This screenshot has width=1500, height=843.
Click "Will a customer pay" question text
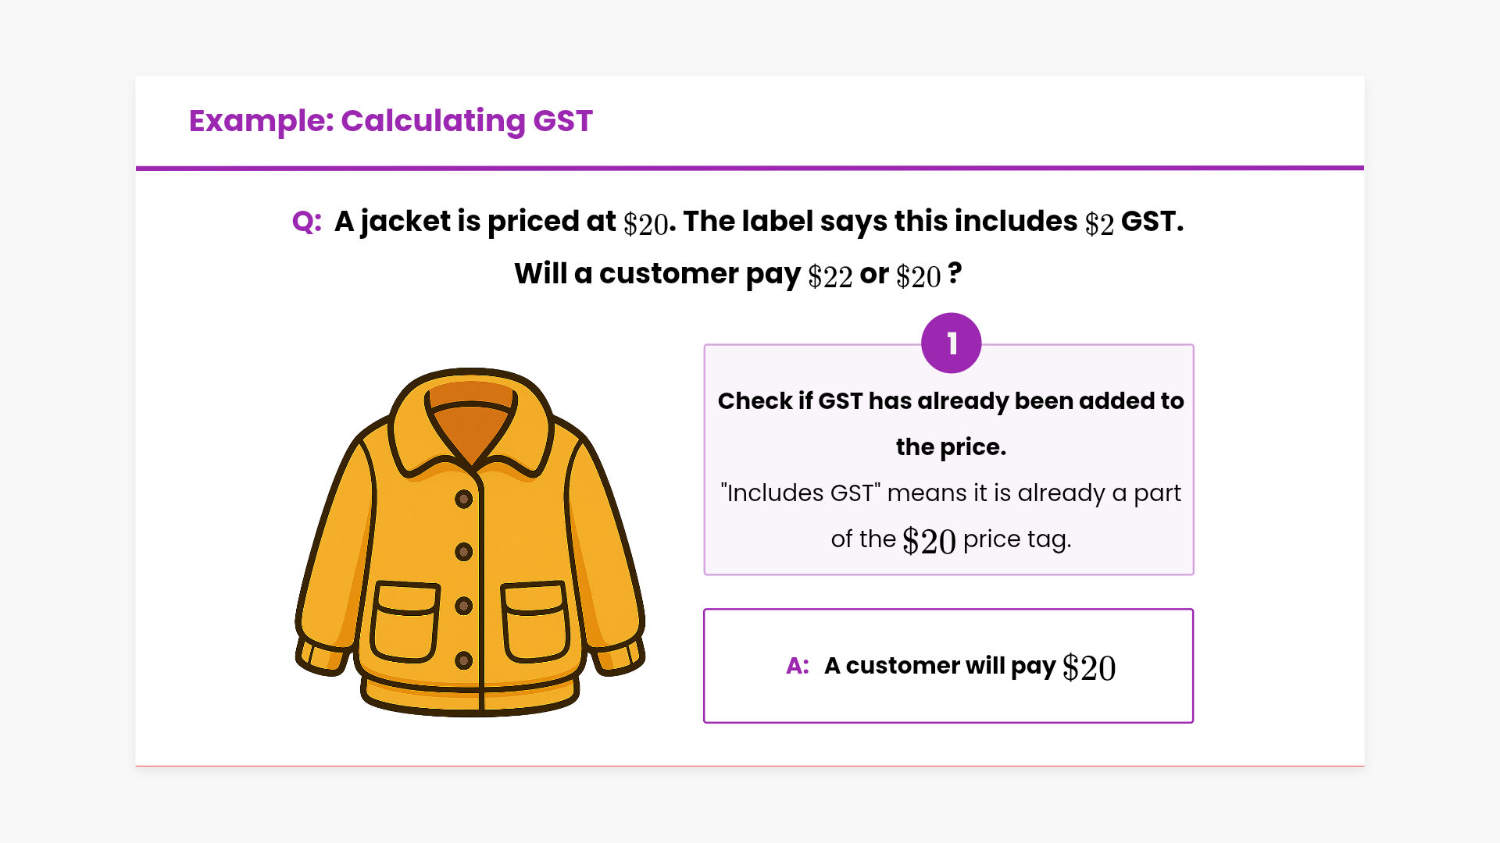point(656,274)
